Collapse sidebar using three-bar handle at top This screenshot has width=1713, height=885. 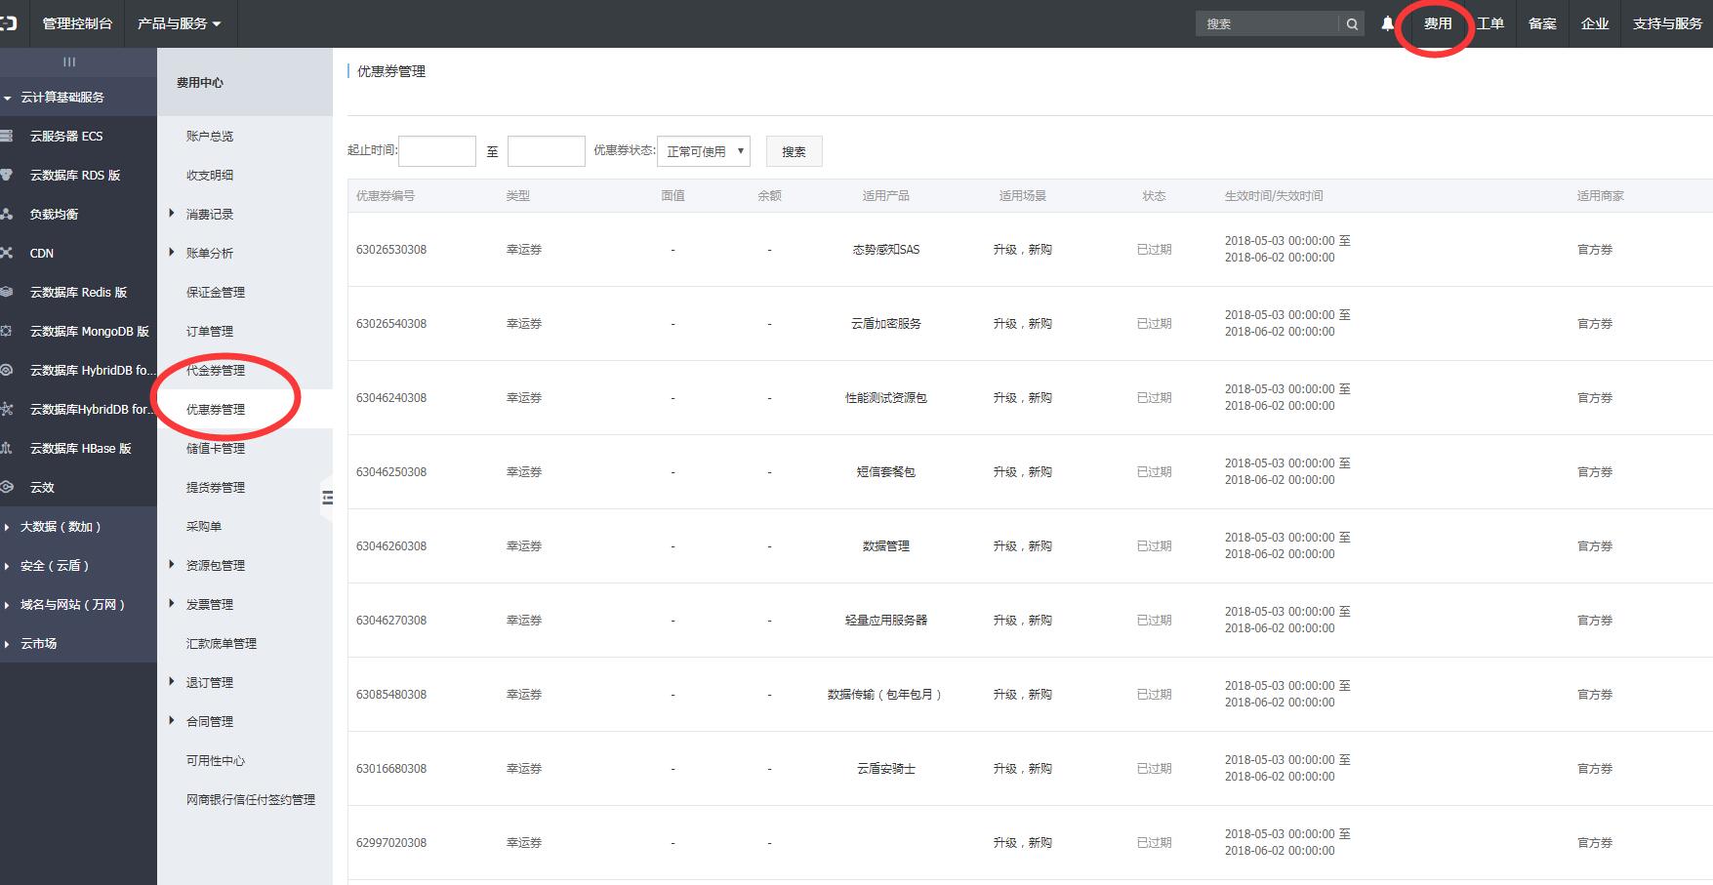(x=69, y=61)
